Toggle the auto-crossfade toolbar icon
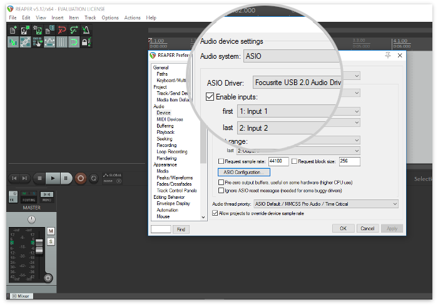 pyautogui.click(x=13, y=42)
